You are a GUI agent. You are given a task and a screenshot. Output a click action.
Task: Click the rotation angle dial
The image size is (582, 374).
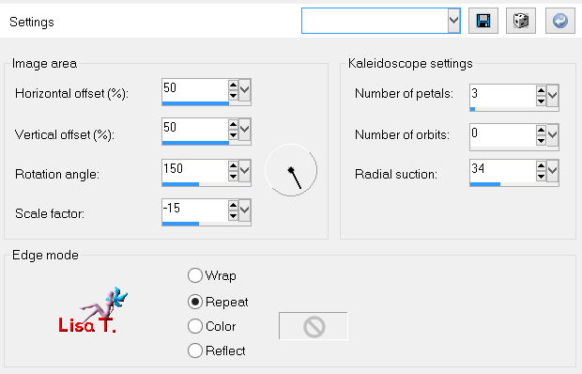pyautogui.click(x=291, y=170)
